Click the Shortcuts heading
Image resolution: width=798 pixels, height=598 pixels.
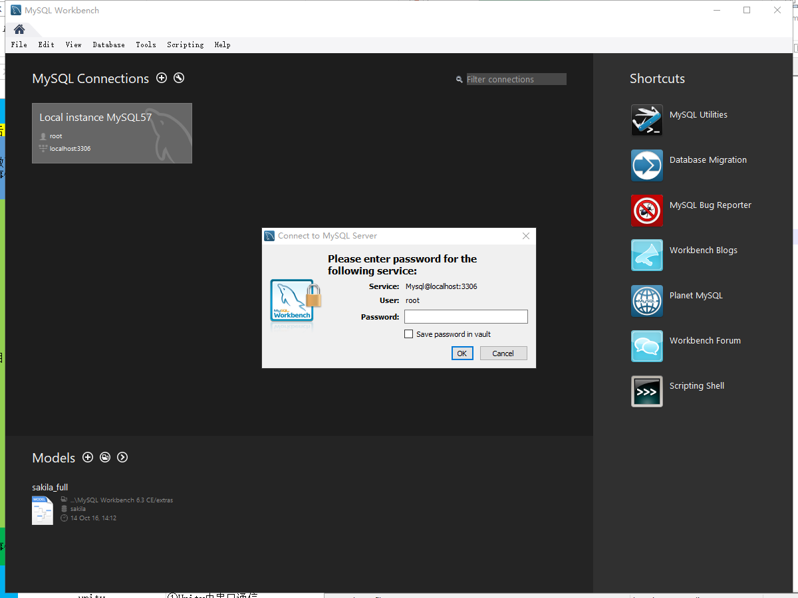pyautogui.click(x=657, y=78)
